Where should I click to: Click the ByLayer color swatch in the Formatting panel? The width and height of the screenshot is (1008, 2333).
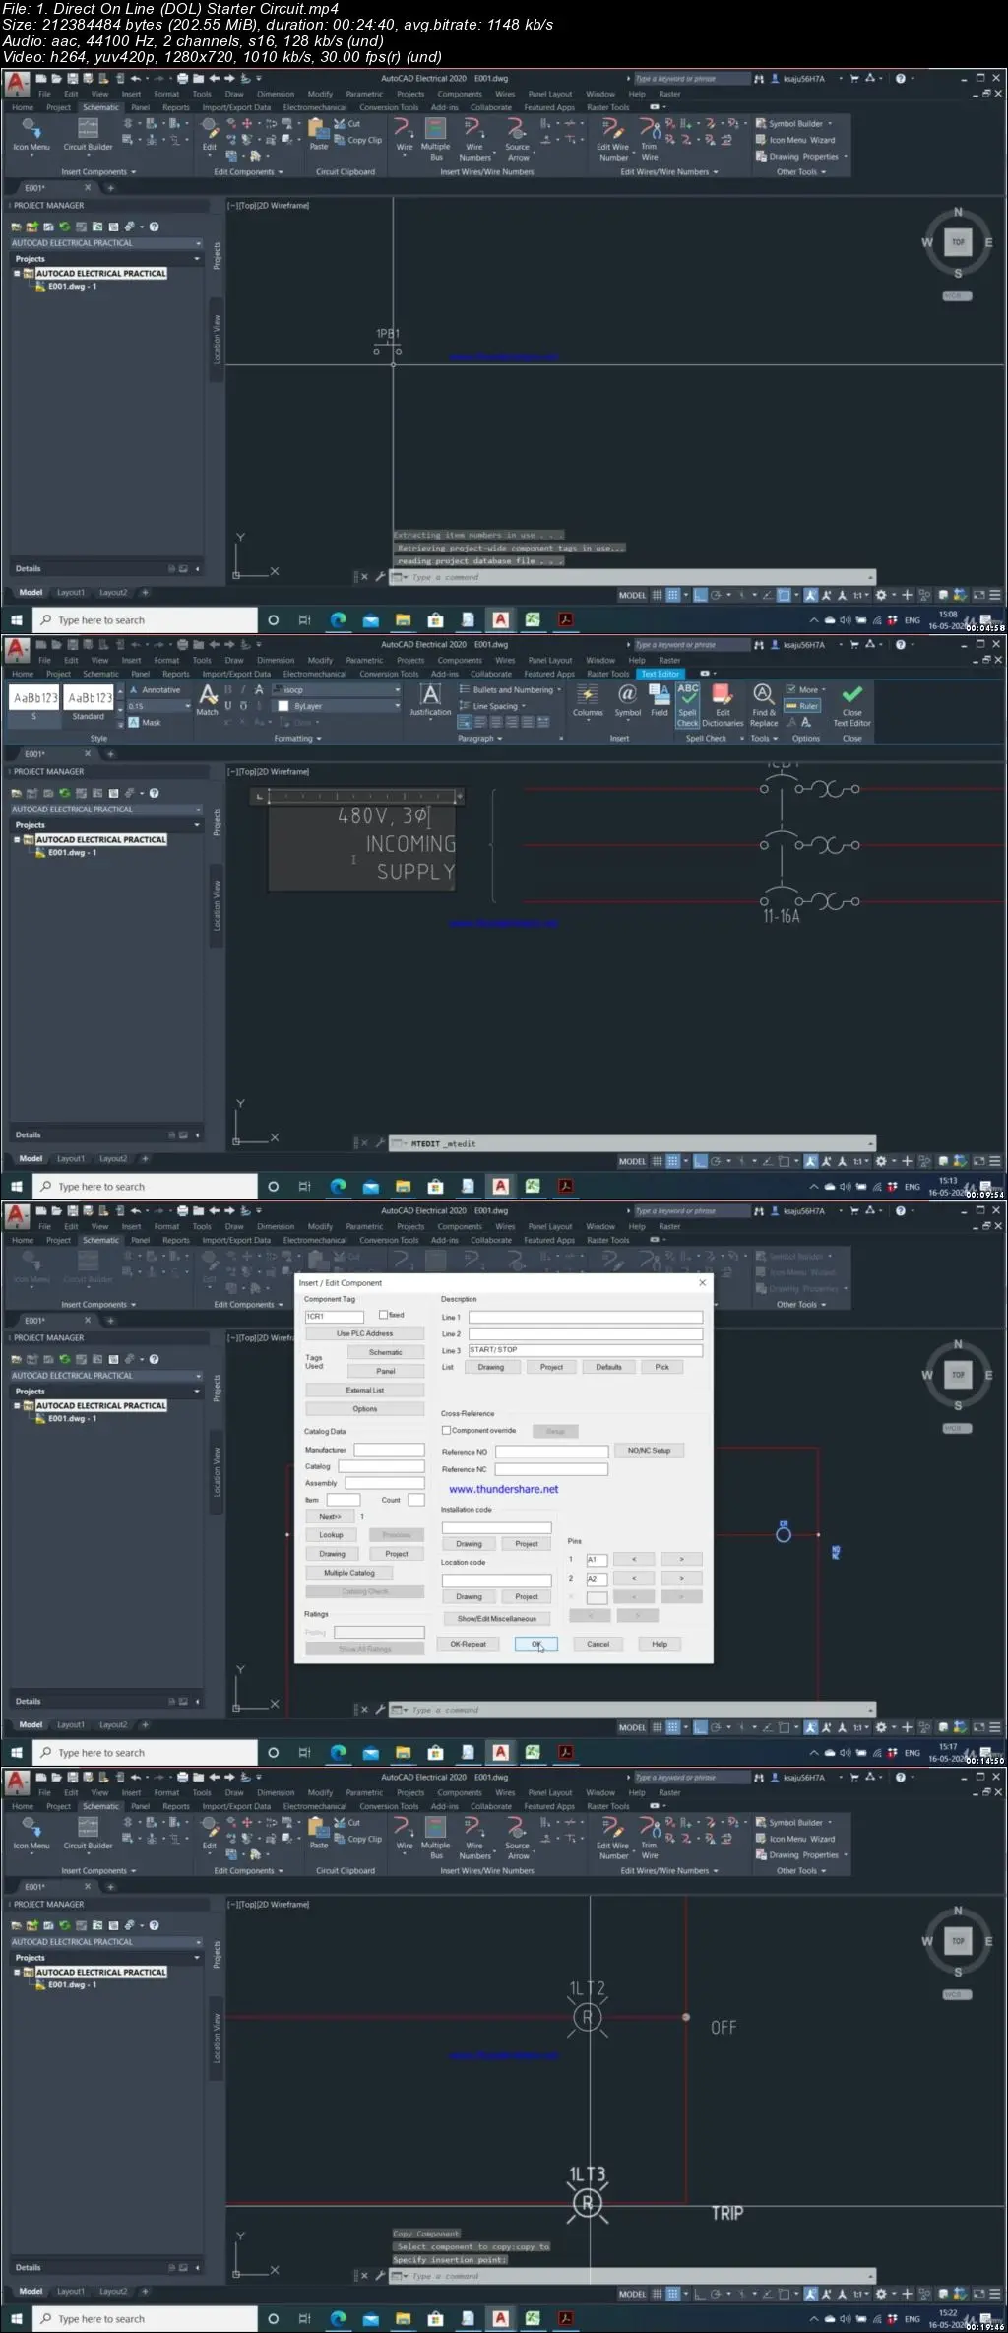coord(283,706)
